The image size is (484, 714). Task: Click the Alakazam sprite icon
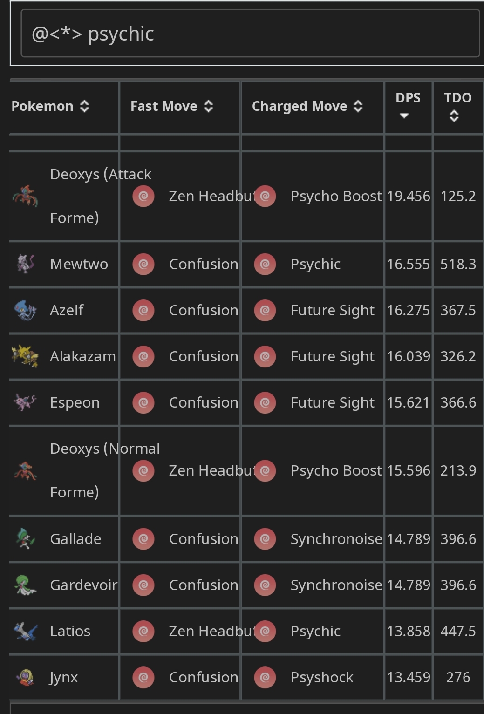click(25, 356)
